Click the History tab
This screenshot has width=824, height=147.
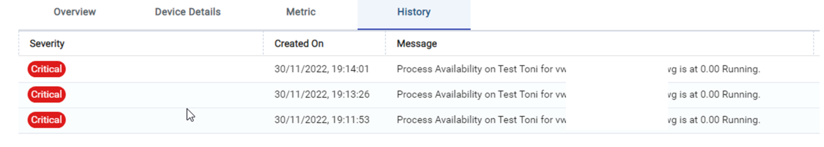[x=414, y=12]
